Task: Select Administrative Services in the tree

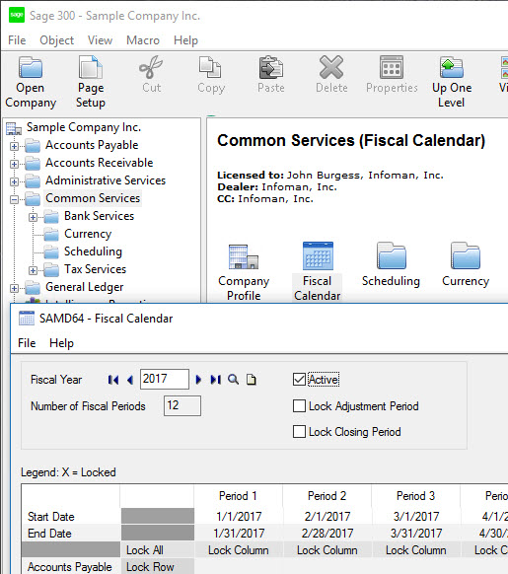Action: [x=106, y=180]
